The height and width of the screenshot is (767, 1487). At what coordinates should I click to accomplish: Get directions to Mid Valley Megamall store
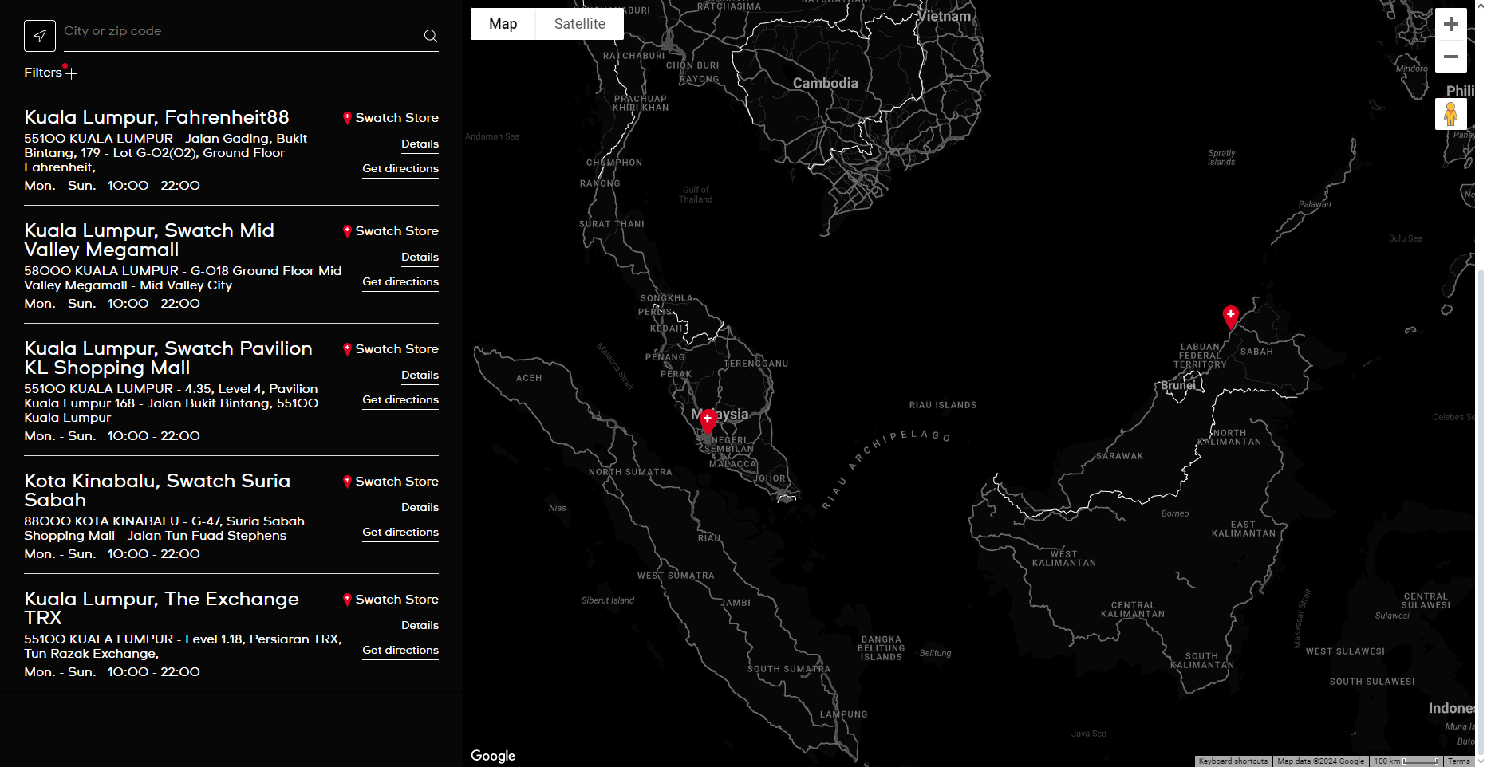(x=400, y=282)
